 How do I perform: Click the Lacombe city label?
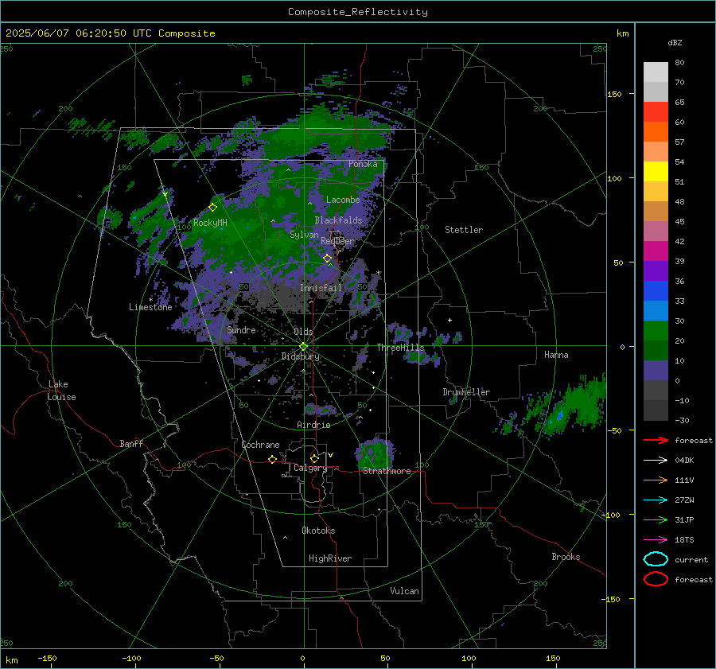pyautogui.click(x=343, y=200)
